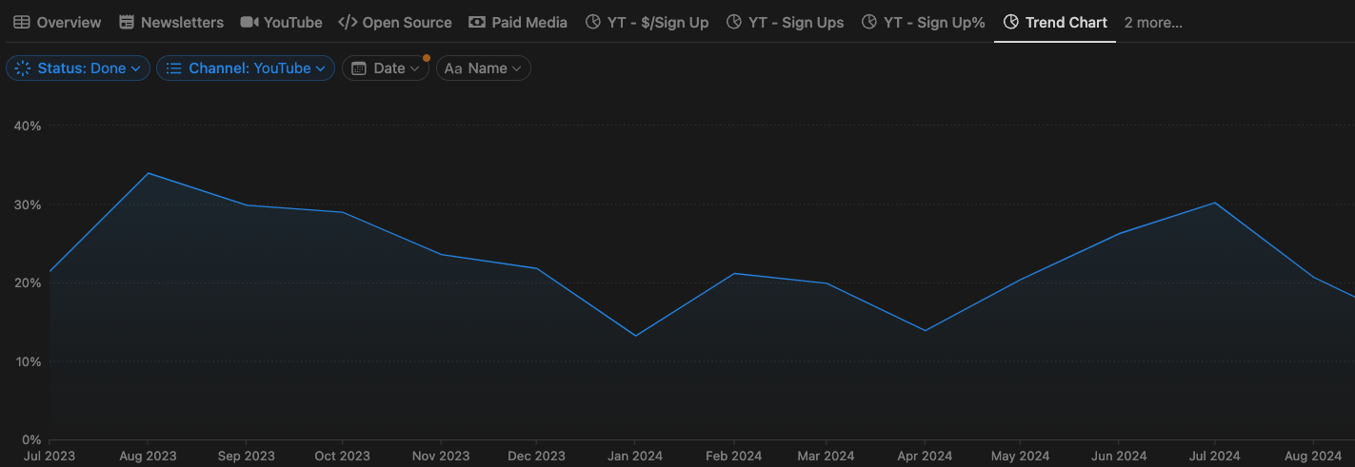Click the Aug 2023 peak data point
Image resolution: width=1355 pixels, height=467 pixels.
(x=148, y=173)
